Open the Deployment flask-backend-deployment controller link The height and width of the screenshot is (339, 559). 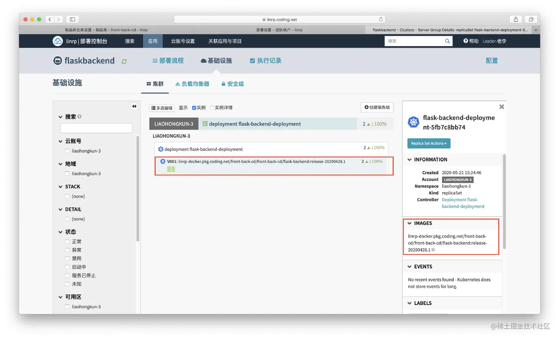(x=463, y=203)
